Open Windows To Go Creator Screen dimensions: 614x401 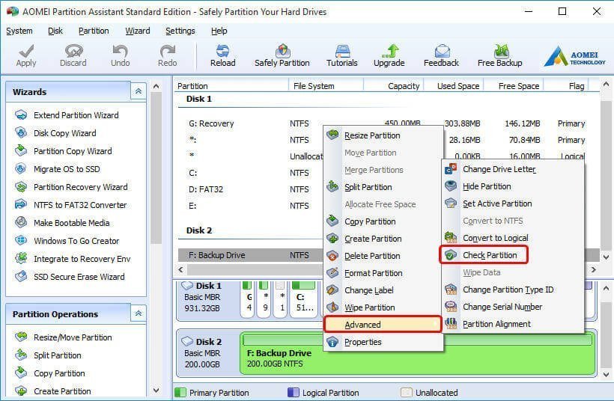[x=67, y=241]
